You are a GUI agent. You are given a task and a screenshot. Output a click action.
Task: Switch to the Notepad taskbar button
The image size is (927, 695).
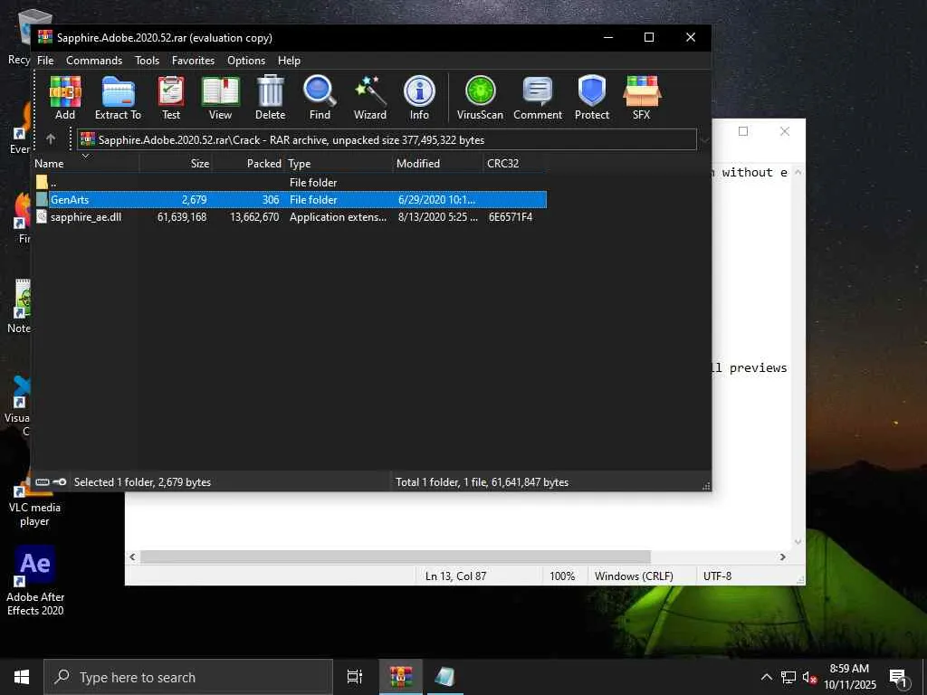(x=445, y=677)
